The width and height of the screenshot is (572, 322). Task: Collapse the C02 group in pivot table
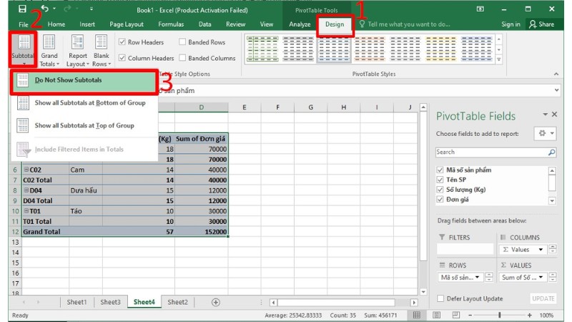[26, 170]
